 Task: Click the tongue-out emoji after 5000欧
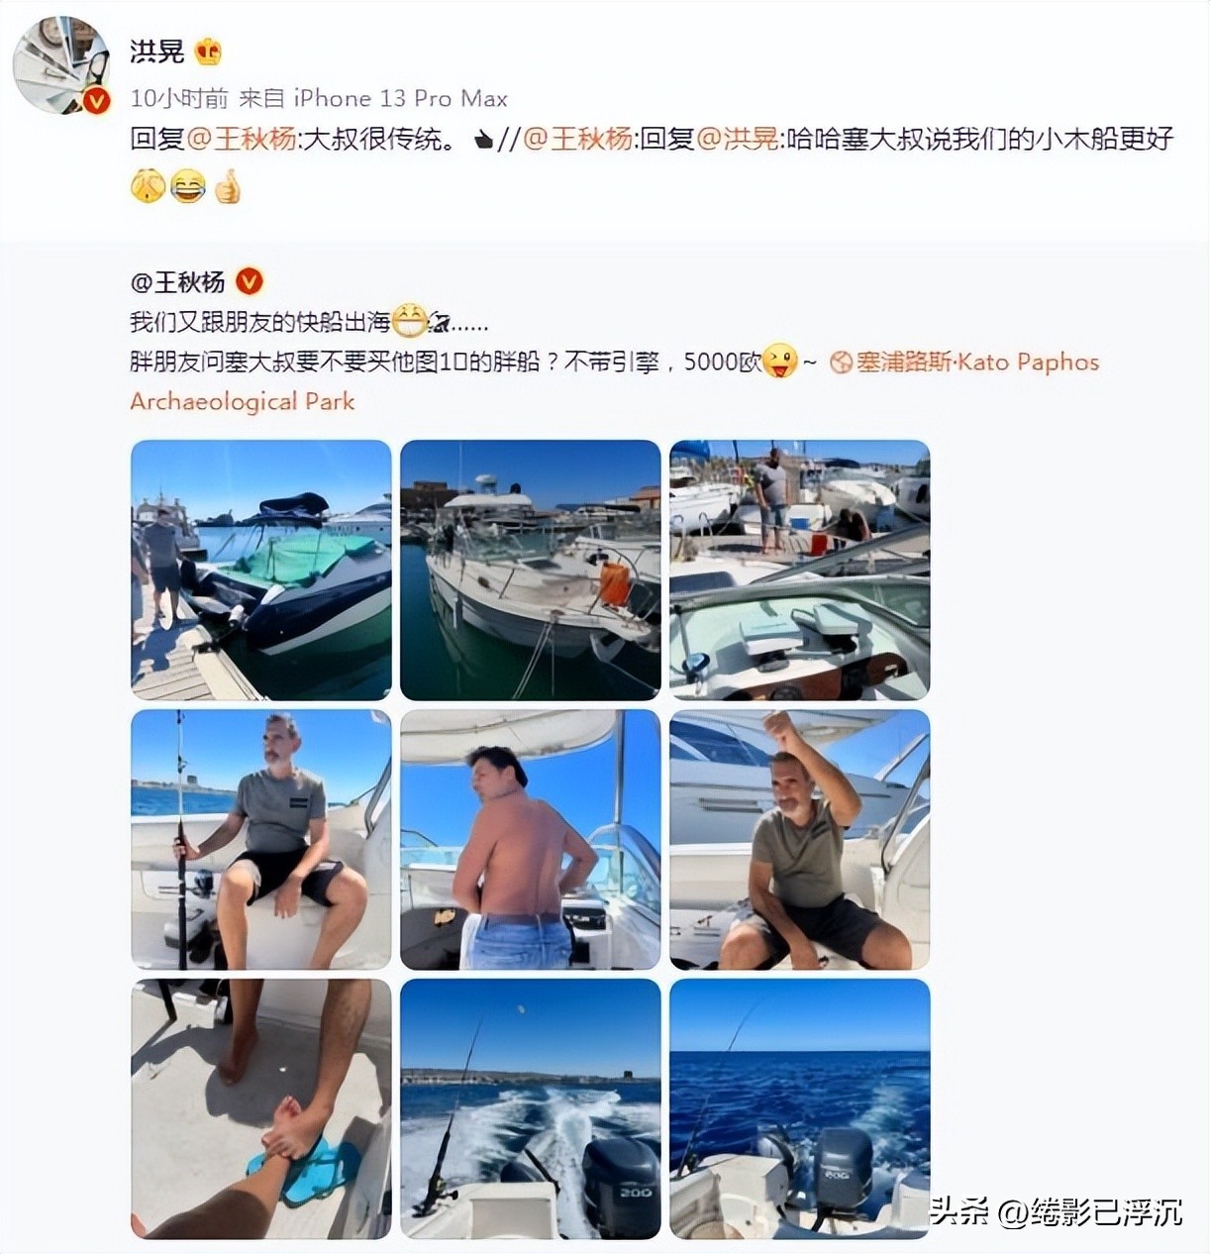coord(780,361)
